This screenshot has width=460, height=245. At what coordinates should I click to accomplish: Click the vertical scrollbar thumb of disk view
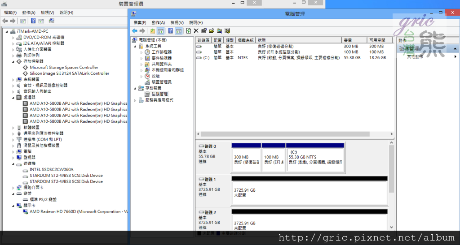click(x=391, y=169)
